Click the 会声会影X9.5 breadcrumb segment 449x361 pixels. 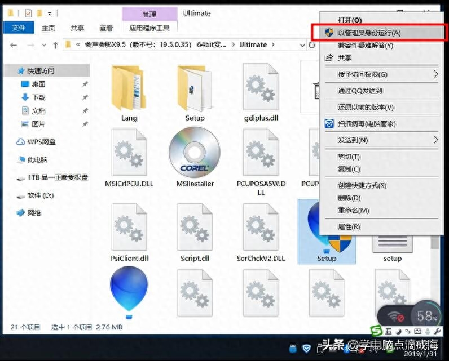[155, 45]
